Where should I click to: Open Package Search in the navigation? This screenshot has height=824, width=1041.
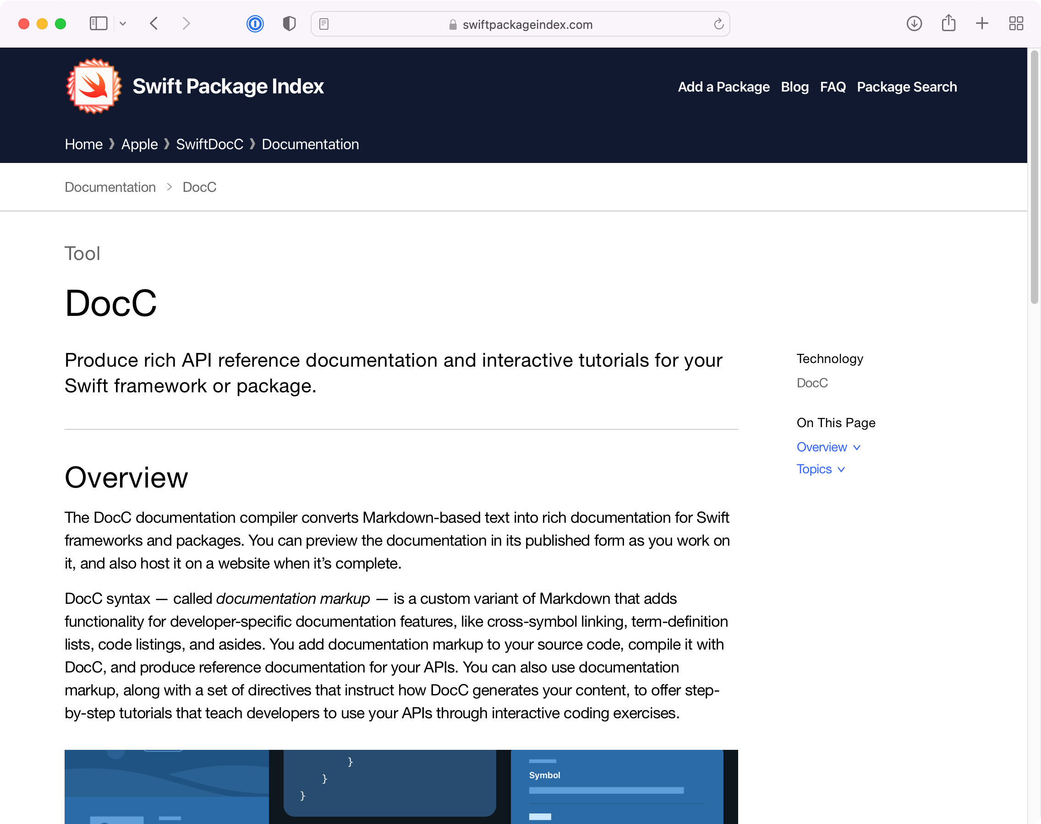(906, 87)
